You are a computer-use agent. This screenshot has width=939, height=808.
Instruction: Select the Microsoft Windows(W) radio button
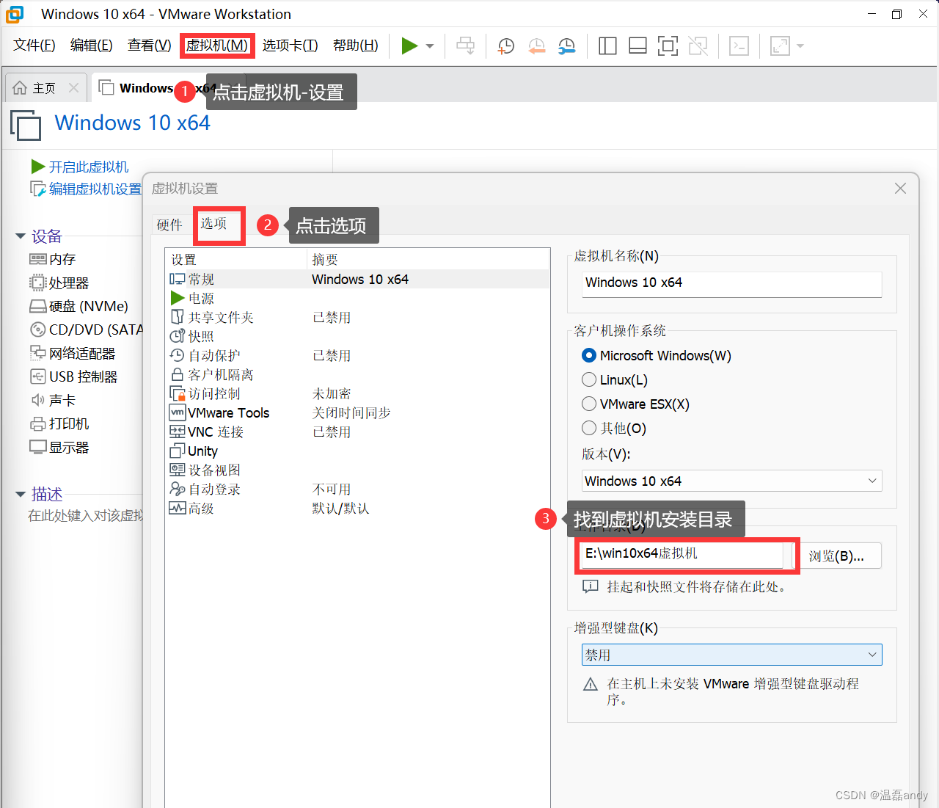(589, 356)
